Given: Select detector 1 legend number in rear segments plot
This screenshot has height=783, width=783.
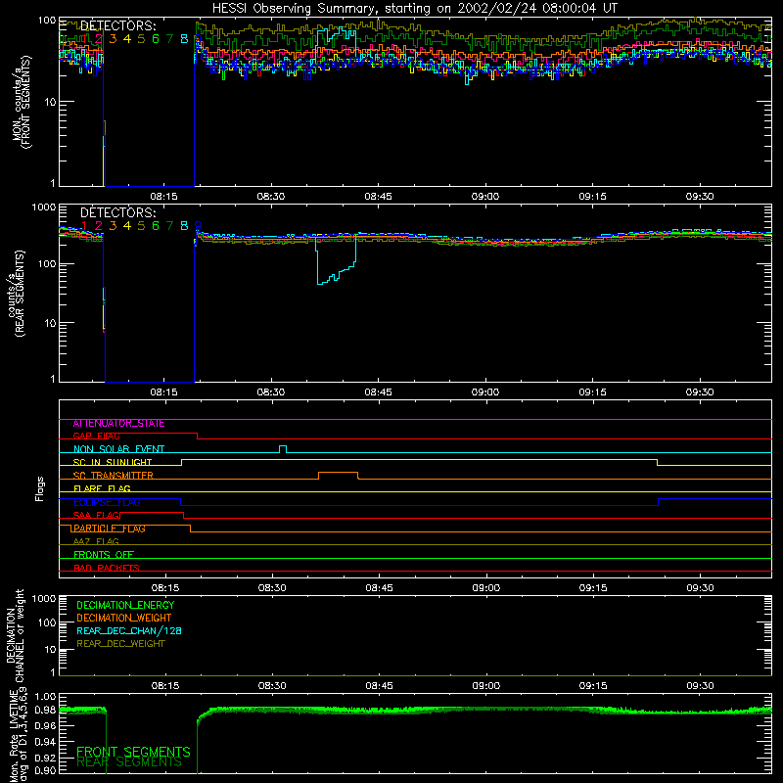Looking at the screenshot, I should click(84, 226).
